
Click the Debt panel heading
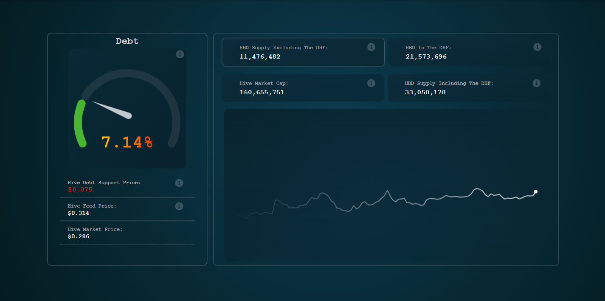(127, 41)
